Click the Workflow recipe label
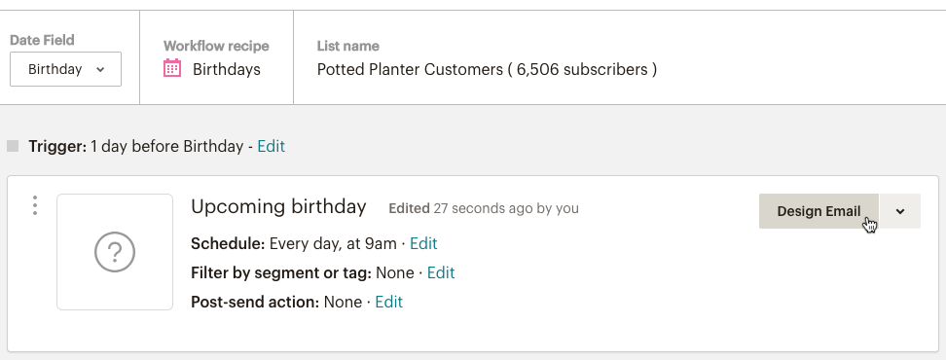Image resolution: width=946 pixels, height=360 pixels. point(216,46)
